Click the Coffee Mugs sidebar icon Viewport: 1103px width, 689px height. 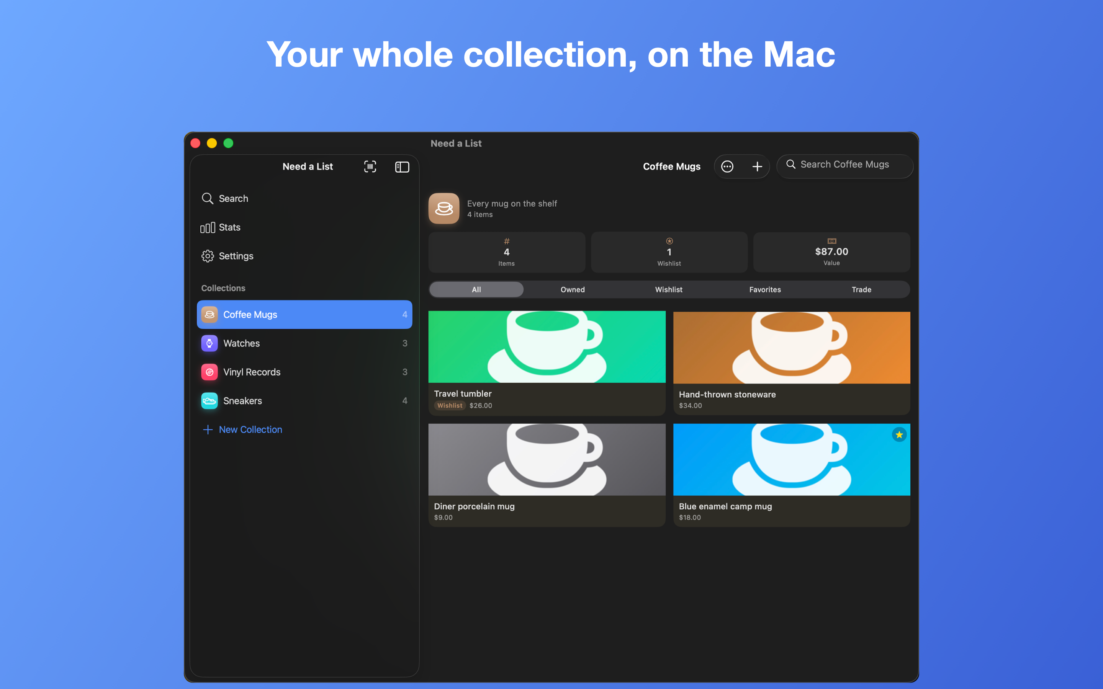pyautogui.click(x=209, y=314)
